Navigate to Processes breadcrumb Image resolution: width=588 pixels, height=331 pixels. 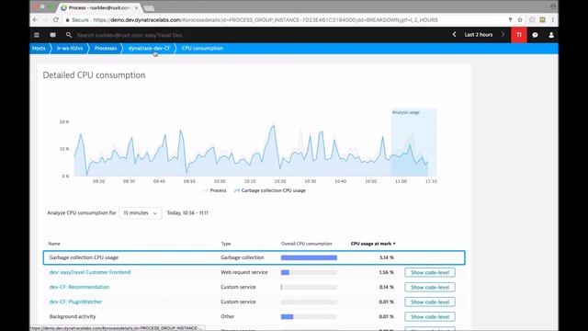[106, 49]
